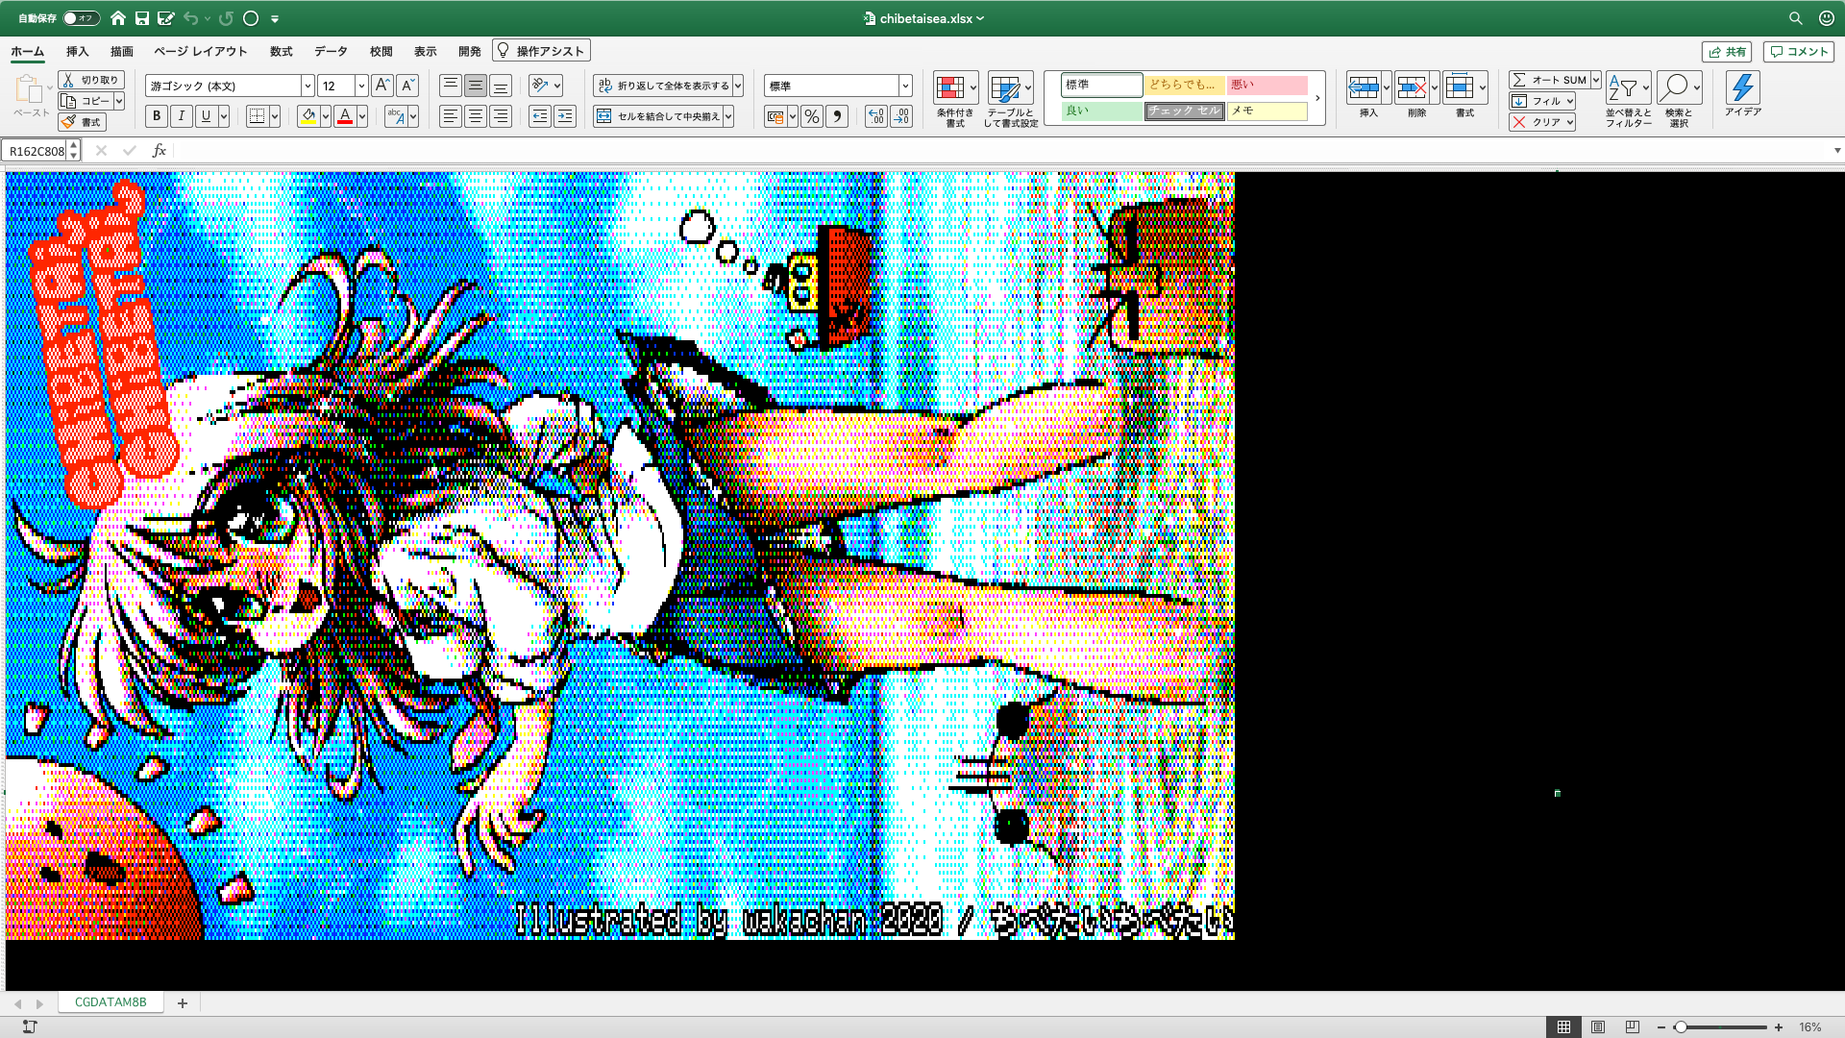Click wrap text (折り返して全体を表示する) button
The height and width of the screenshot is (1038, 1845).
point(663,86)
